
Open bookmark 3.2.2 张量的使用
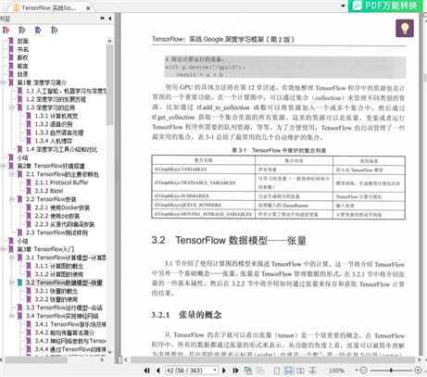pyautogui.click(x=57, y=299)
